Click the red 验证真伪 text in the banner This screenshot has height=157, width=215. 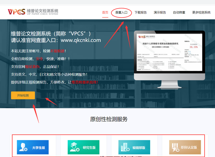coord(32,67)
